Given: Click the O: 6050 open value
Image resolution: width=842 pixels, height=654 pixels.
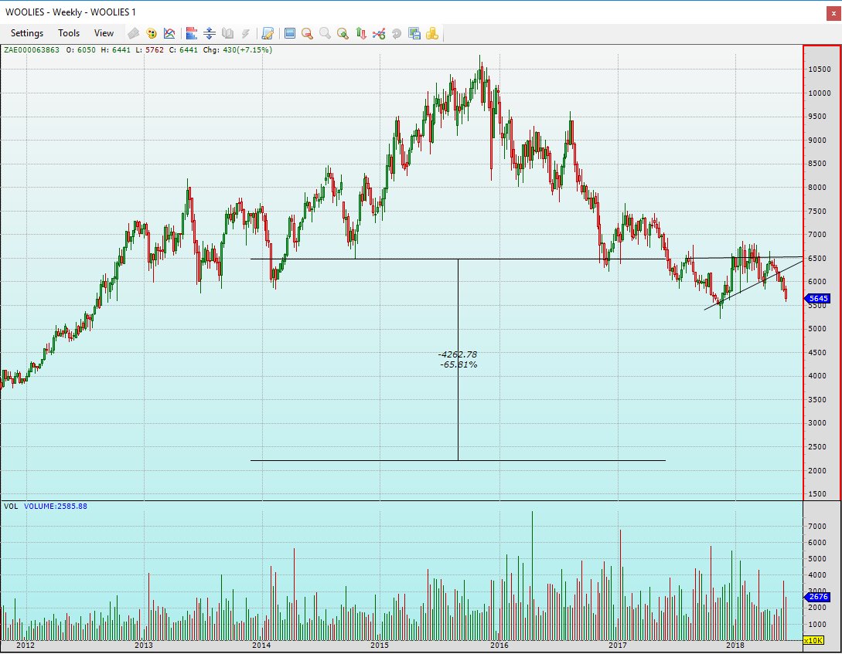Looking at the screenshot, I should tap(80, 50).
